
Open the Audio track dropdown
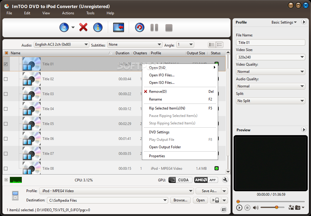(61, 45)
